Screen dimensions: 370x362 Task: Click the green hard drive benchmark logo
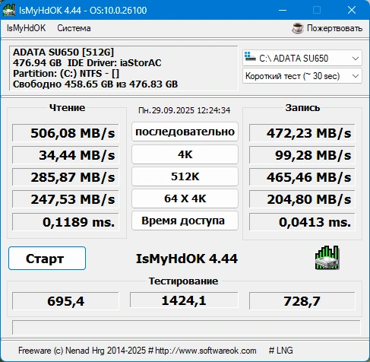[327, 258]
